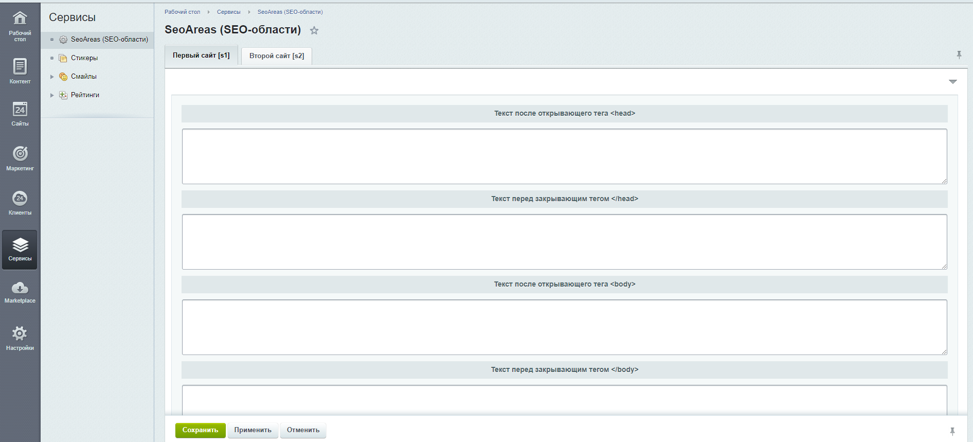Go to Сайты section in sidebar
The width and height of the screenshot is (973, 442).
tap(20, 114)
